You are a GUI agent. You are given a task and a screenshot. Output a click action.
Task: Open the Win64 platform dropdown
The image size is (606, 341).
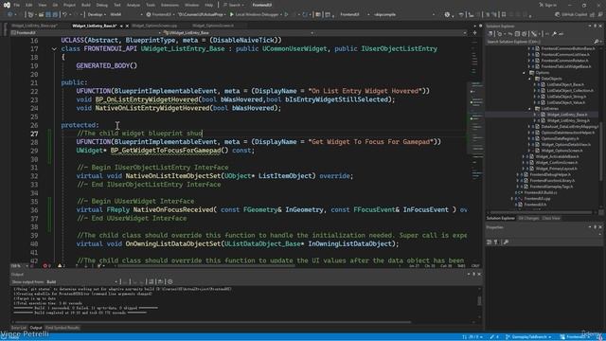click(126, 14)
